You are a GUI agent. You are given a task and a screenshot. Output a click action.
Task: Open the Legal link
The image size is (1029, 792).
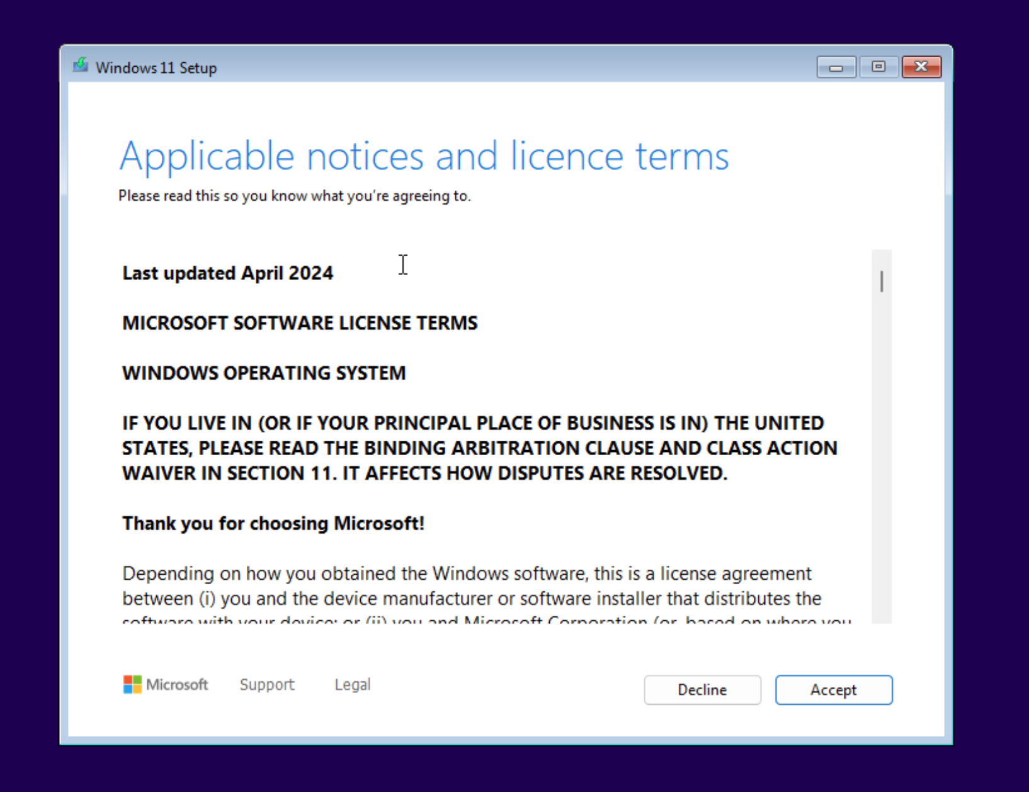click(353, 684)
